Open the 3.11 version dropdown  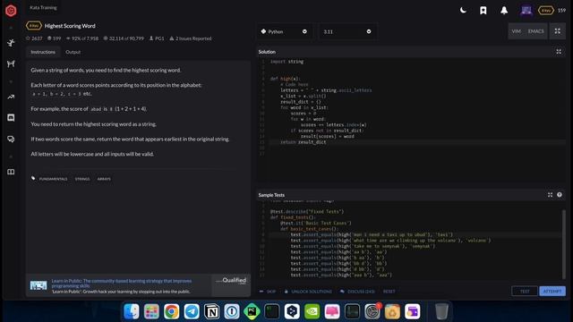[x=346, y=32]
